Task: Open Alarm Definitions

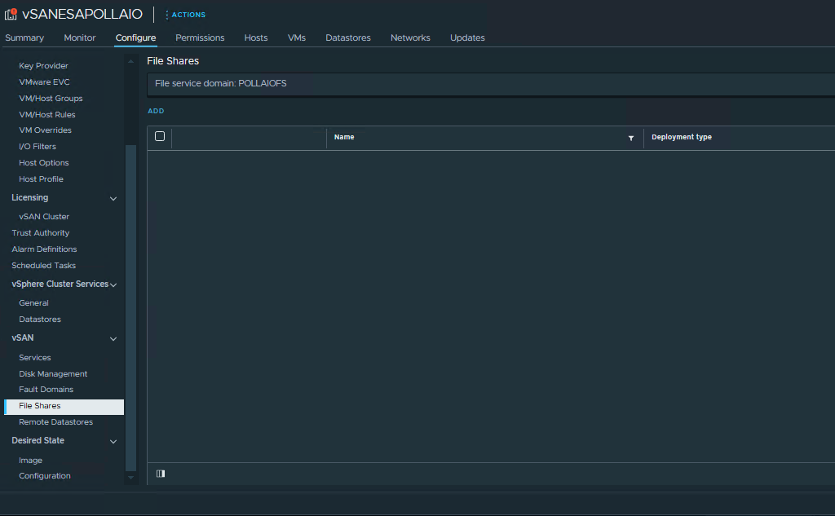Action: pyautogui.click(x=44, y=249)
